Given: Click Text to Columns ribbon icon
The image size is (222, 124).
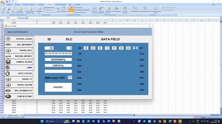Looking at the screenshot, I should pyautogui.click(x=94, y=10).
